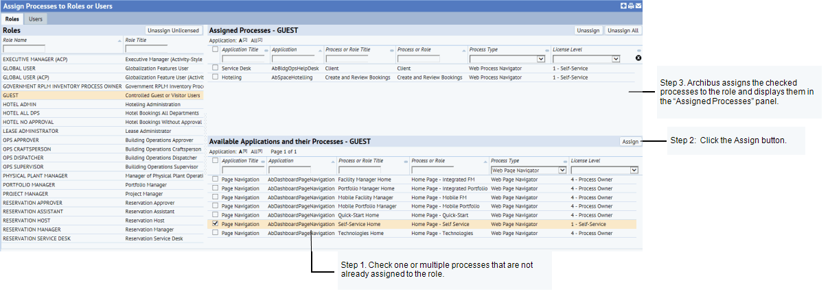Click the Role Title filter field

[146, 49]
